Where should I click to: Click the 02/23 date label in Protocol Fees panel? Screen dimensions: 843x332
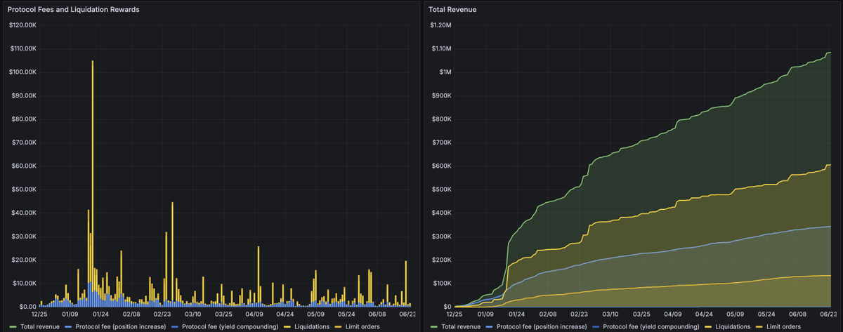(x=162, y=315)
